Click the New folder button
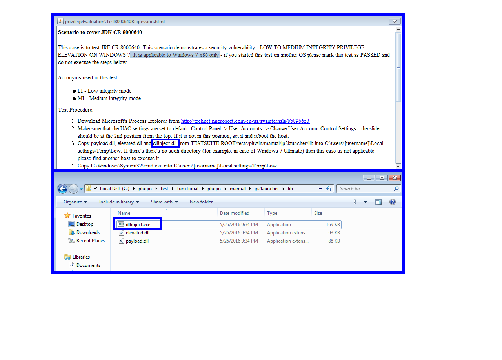Viewport: 502px width, 360px height. click(x=201, y=202)
